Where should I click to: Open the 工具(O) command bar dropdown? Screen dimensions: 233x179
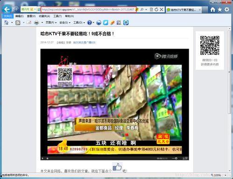79,22
